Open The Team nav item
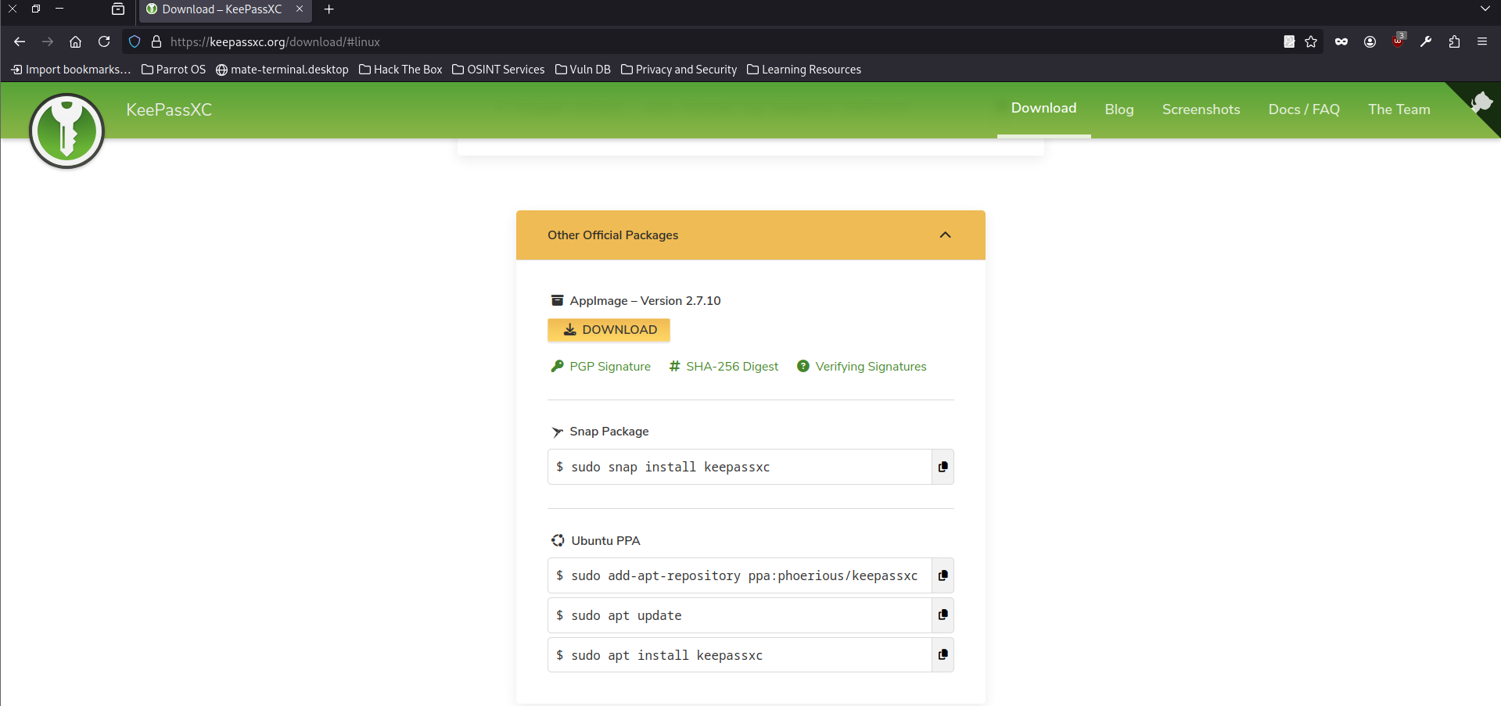1501x706 pixels. click(x=1399, y=109)
